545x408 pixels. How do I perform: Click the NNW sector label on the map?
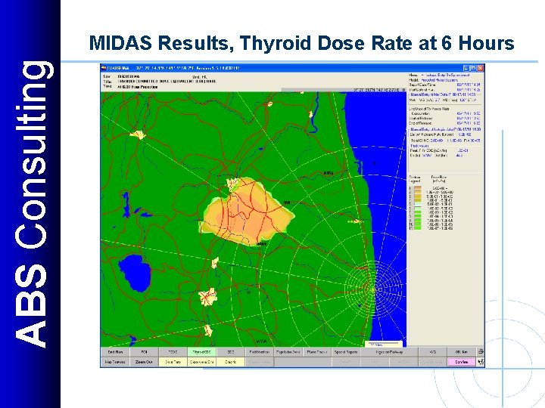tap(328, 173)
